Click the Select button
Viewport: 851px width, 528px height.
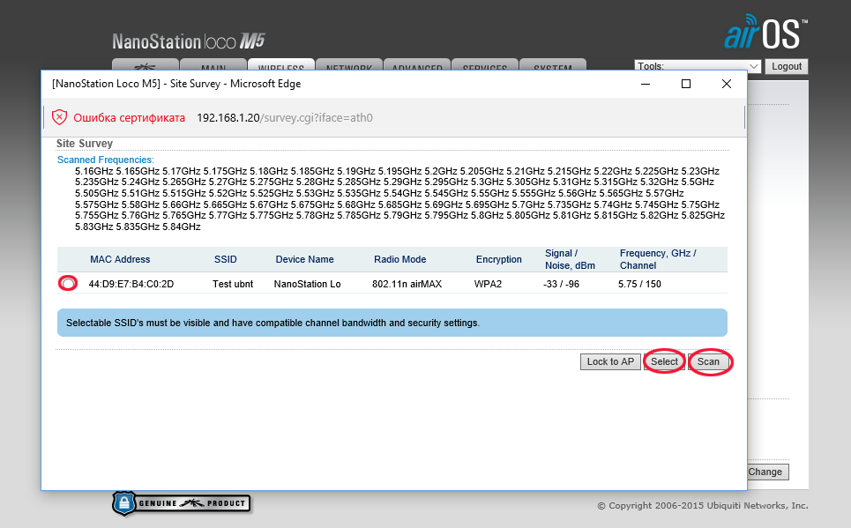[664, 361]
